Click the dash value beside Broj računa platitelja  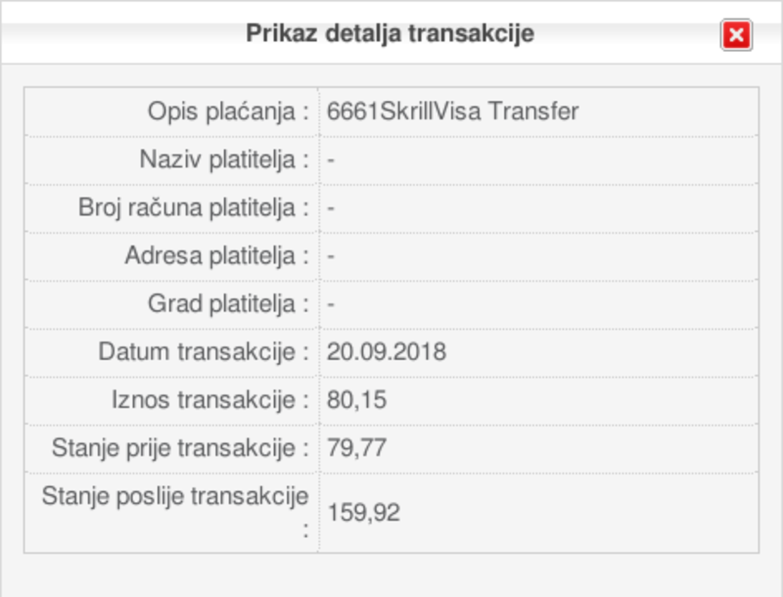(x=331, y=208)
